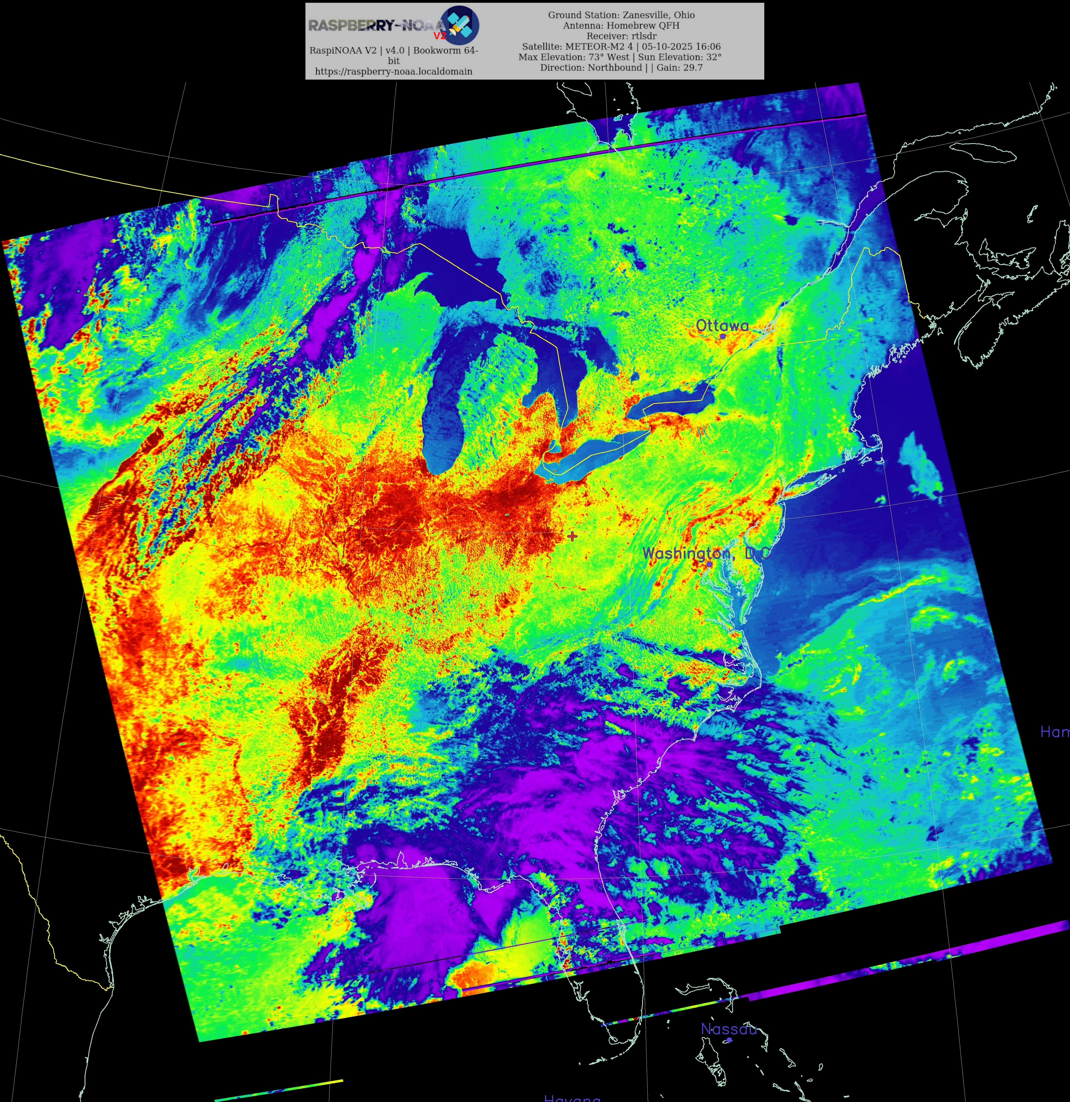Screen dimensions: 1070x1102
Task: Open the raspberry-noaa.localdomain URL link
Action: (x=394, y=71)
